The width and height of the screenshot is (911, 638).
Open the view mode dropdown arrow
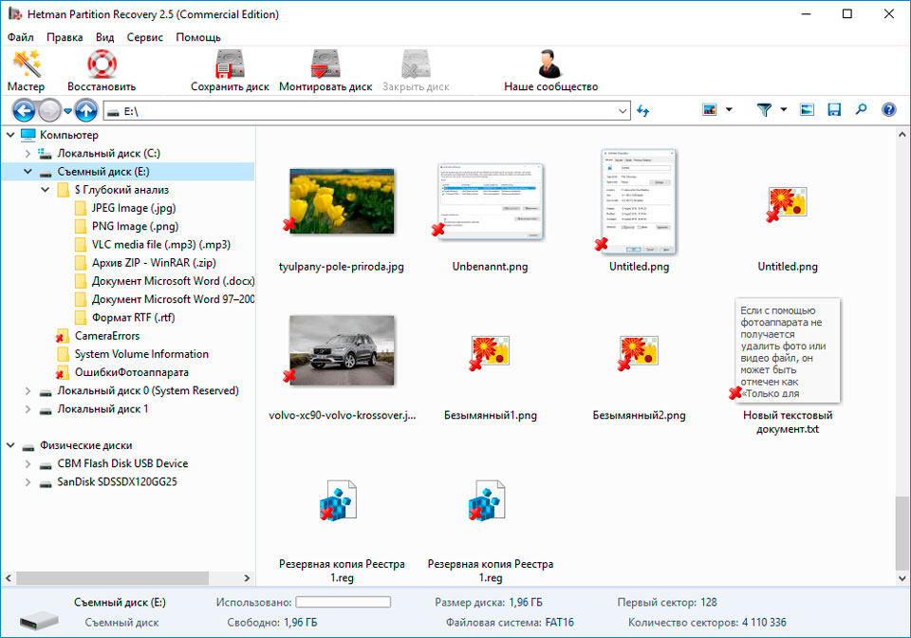coord(729,110)
